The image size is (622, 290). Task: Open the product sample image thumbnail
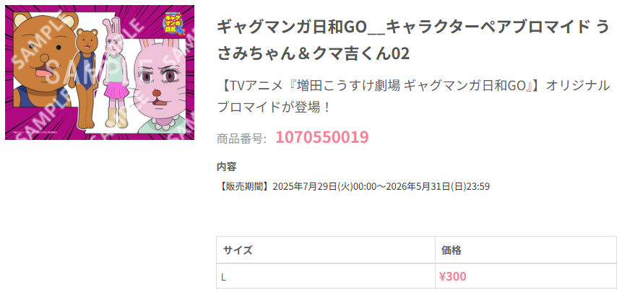pyautogui.click(x=100, y=72)
